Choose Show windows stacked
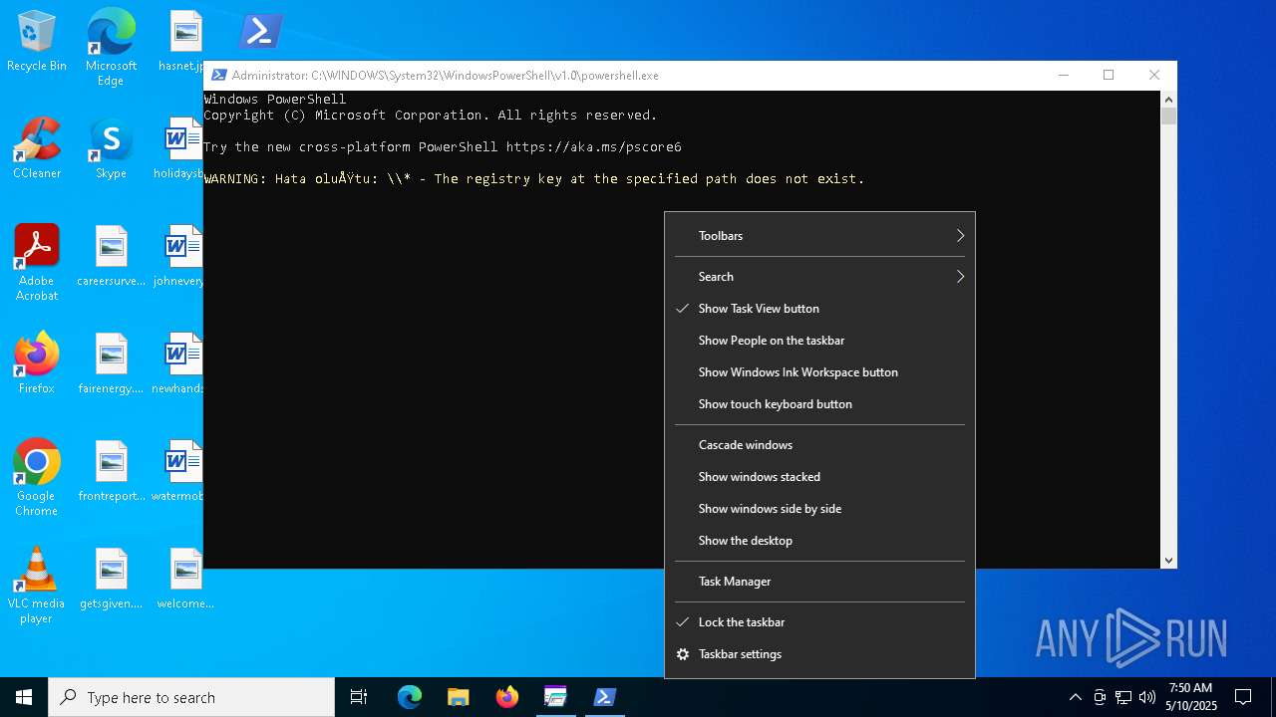This screenshot has height=717, width=1276. click(819, 477)
